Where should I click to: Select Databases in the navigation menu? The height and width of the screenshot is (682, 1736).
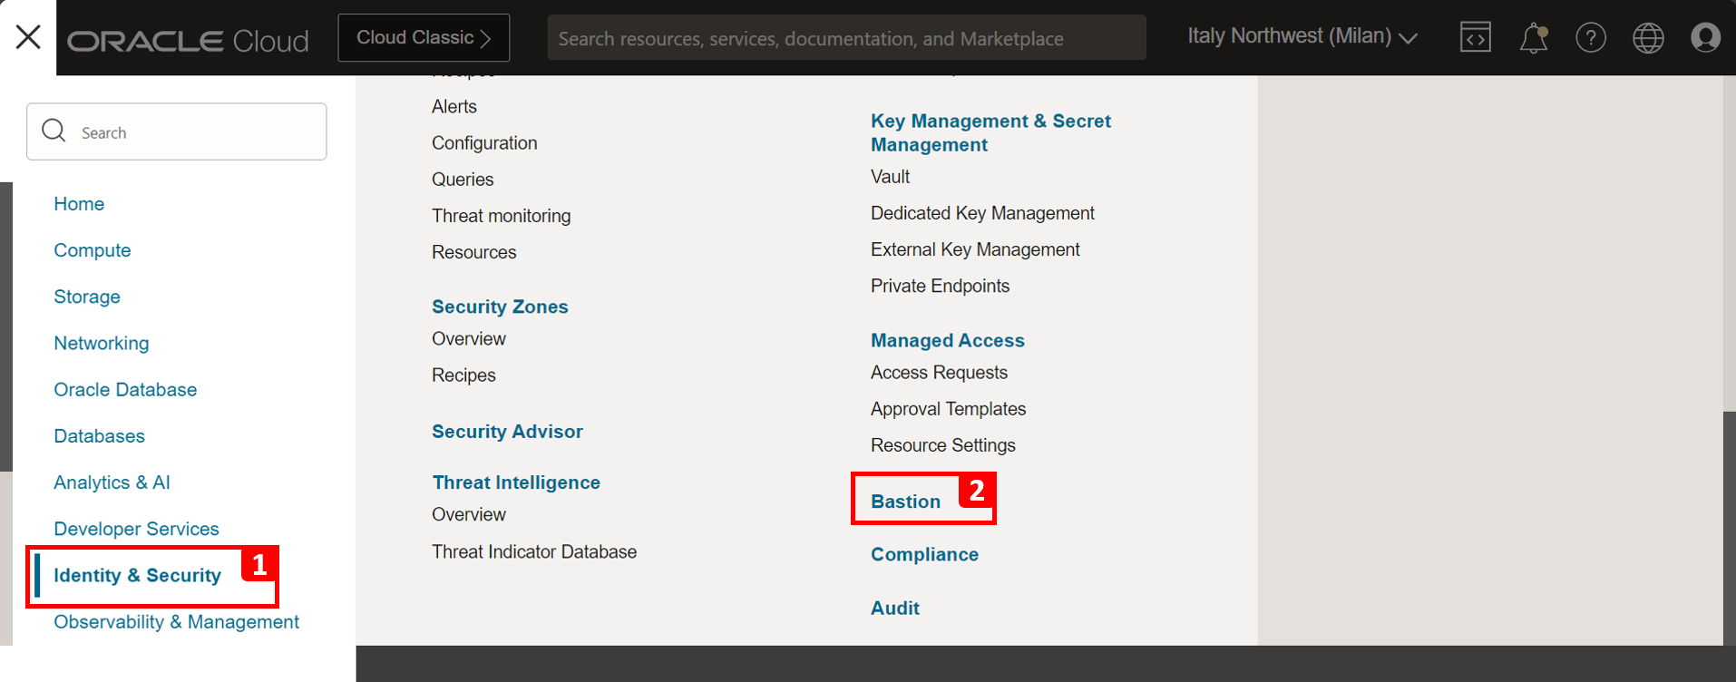pyautogui.click(x=100, y=436)
